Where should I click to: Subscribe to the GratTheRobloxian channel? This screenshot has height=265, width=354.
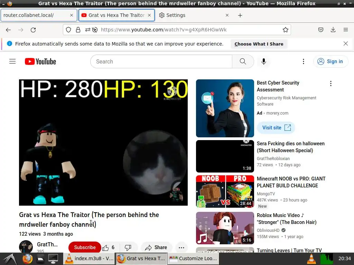coord(85,247)
